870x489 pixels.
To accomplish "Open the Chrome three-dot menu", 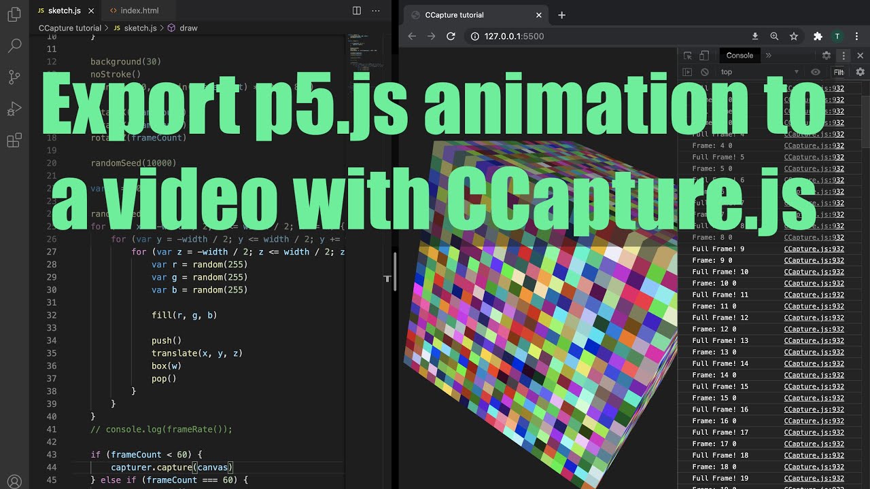I will tap(857, 36).
